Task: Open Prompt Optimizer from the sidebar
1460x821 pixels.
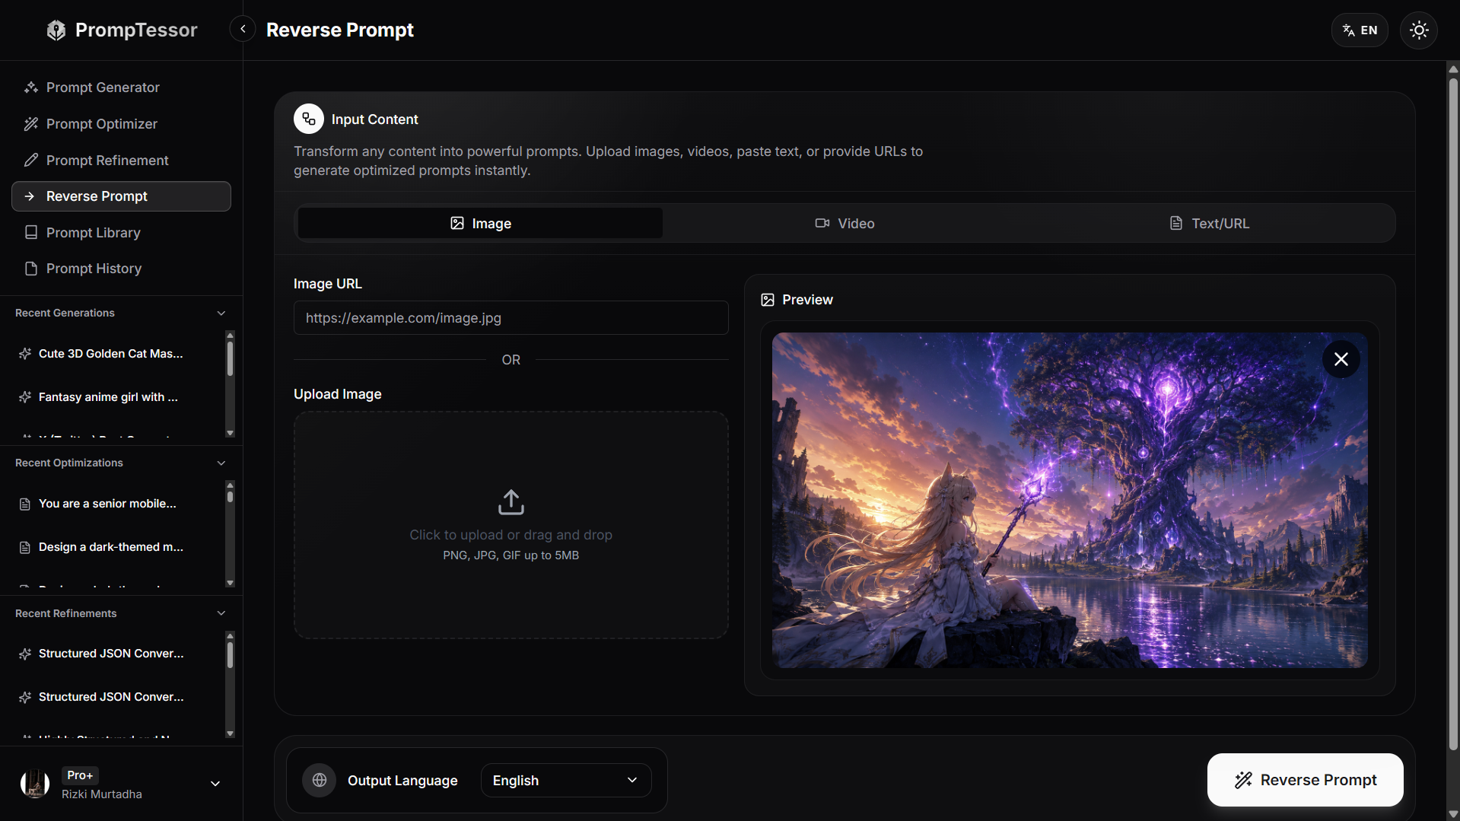Action: 121,124
